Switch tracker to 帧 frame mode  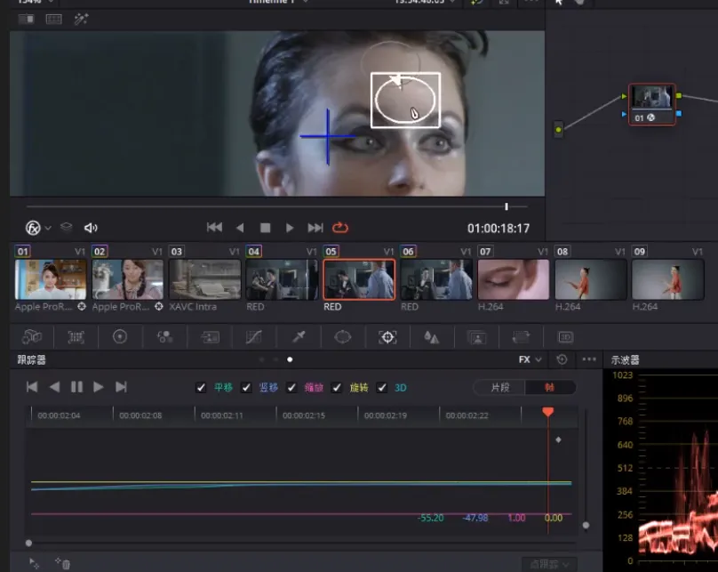pos(550,388)
